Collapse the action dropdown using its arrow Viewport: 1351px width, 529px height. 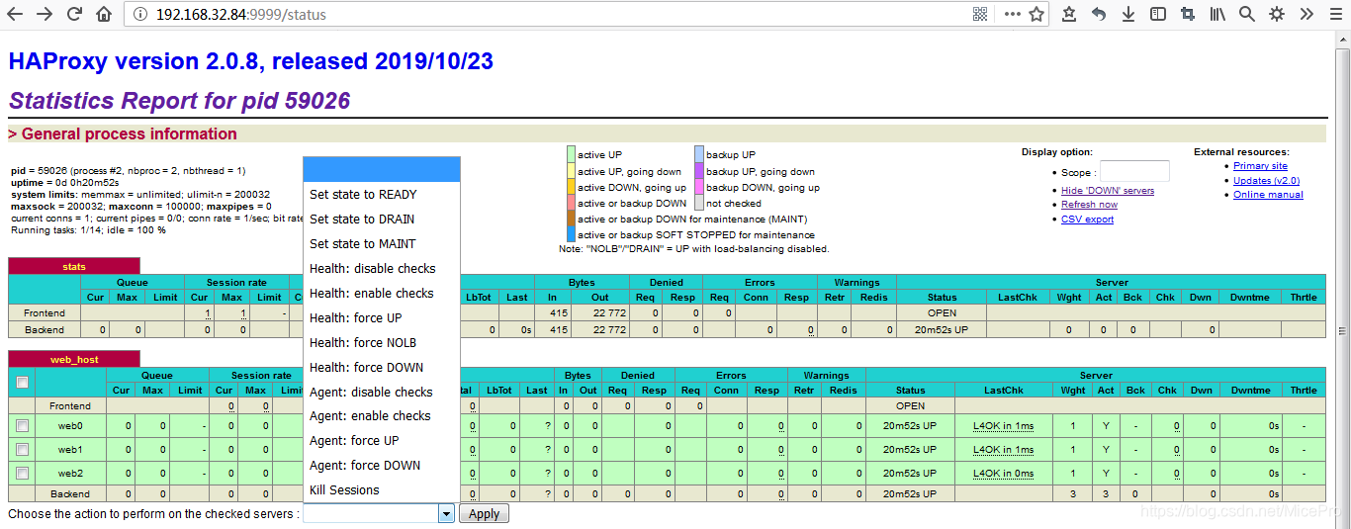[446, 514]
